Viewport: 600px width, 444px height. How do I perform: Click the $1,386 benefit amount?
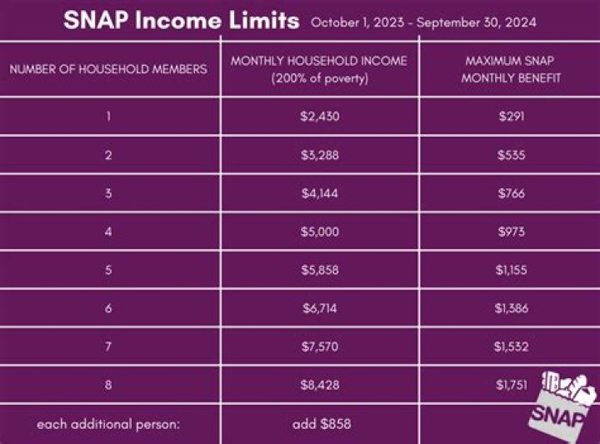(510, 309)
